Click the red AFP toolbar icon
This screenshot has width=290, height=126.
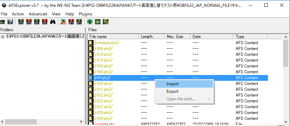click(x=71, y=22)
